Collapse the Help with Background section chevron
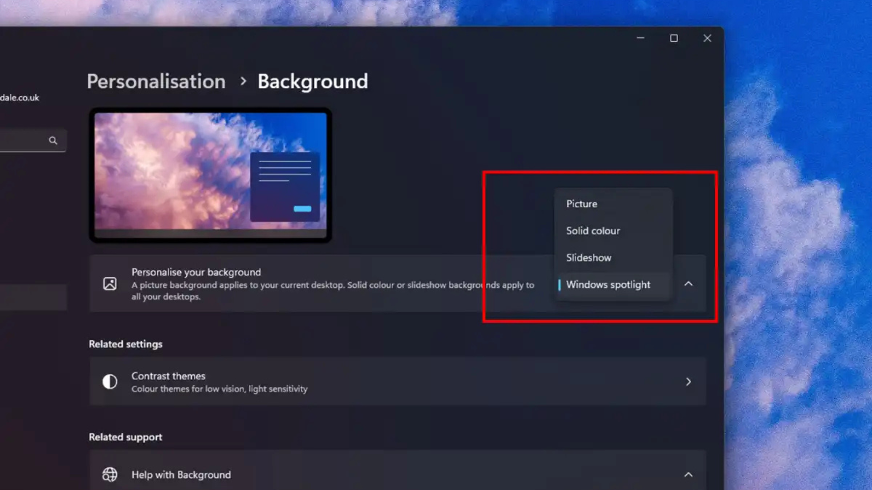The width and height of the screenshot is (872, 490). (x=689, y=475)
